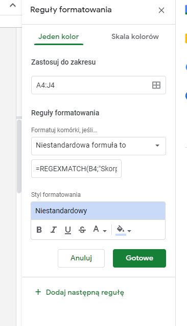
Task: Switch to the Jeden kolor tab
Action: [59, 37]
